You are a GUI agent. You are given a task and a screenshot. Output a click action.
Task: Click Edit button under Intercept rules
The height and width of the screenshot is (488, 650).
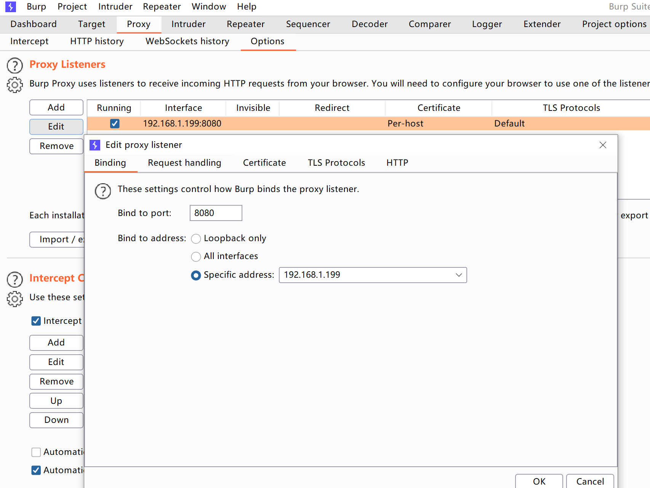click(x=56, y=362)
